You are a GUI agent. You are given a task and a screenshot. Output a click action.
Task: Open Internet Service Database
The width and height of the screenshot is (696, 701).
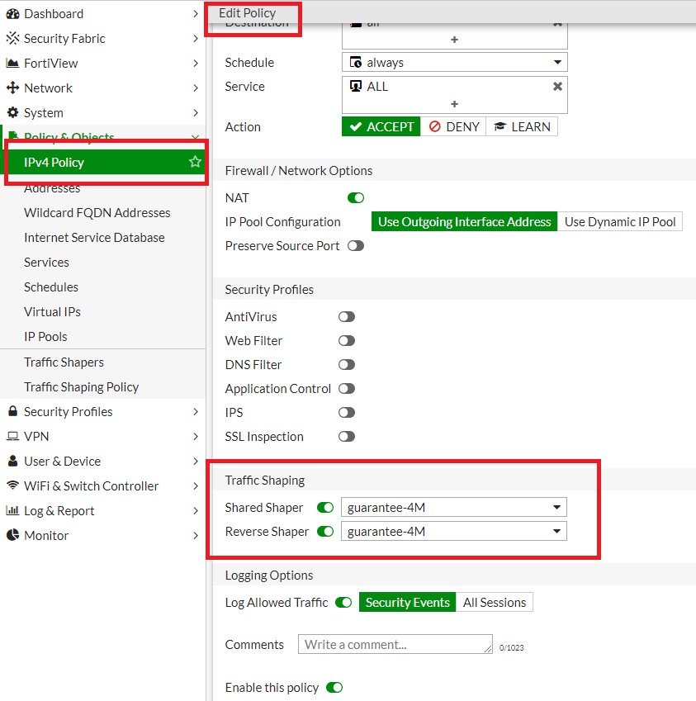click(94, 238)
